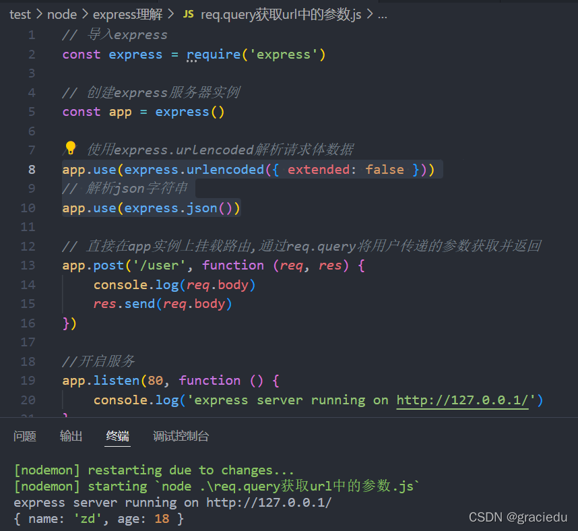This screenshot has width=578, height=531.
Task: Click line number 14 in the gutter
Action: click(x=28, y=284)
